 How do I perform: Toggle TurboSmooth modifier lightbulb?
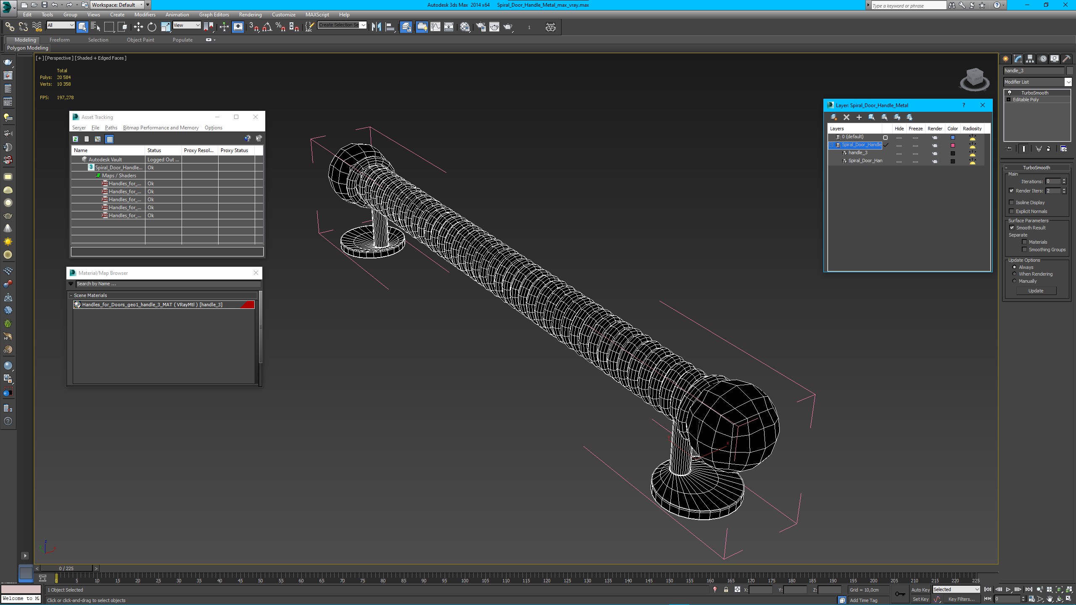[x=1009, y=93]
